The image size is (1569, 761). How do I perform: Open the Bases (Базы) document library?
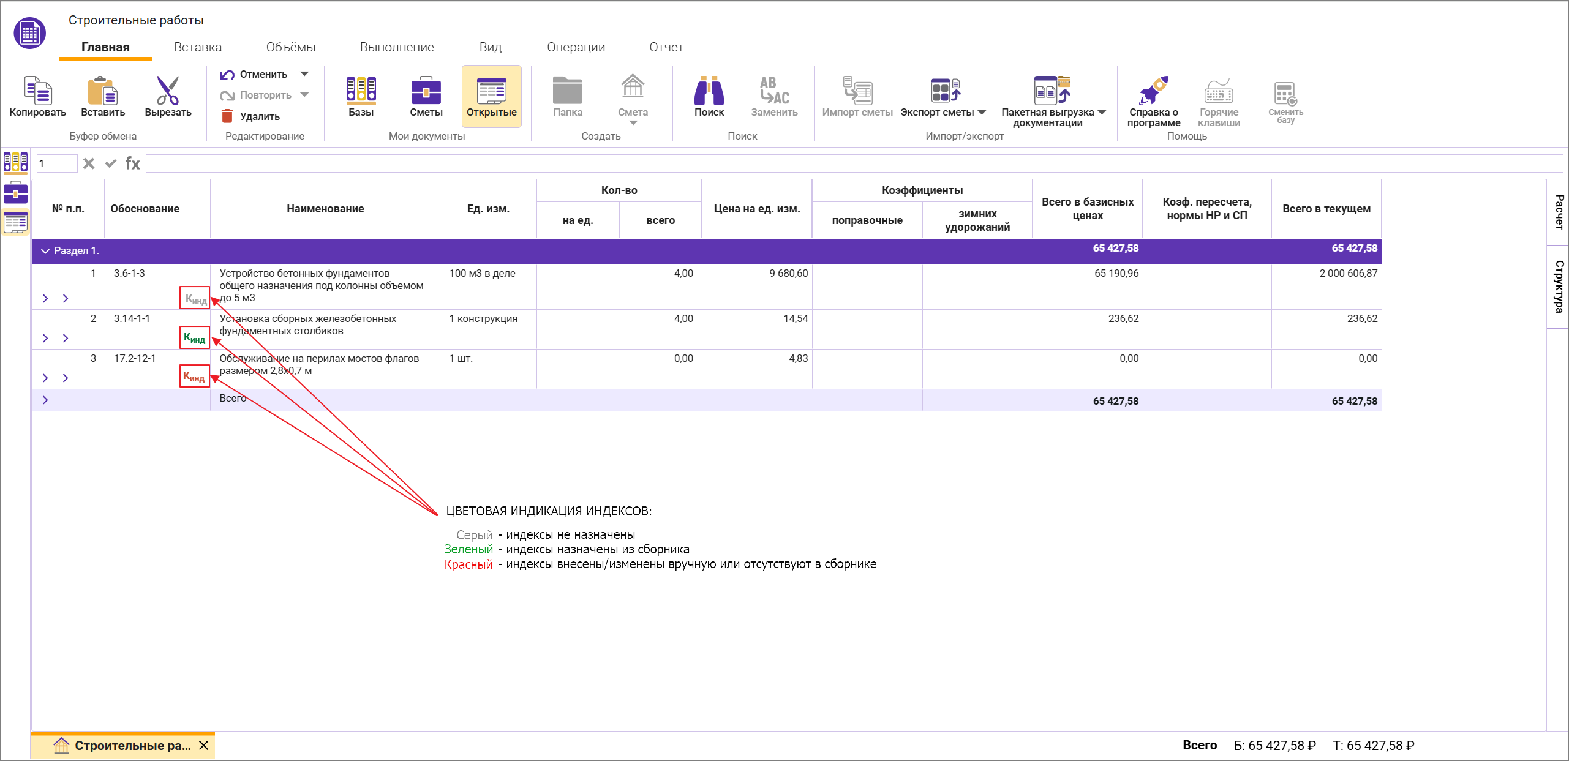pos(361,91)
